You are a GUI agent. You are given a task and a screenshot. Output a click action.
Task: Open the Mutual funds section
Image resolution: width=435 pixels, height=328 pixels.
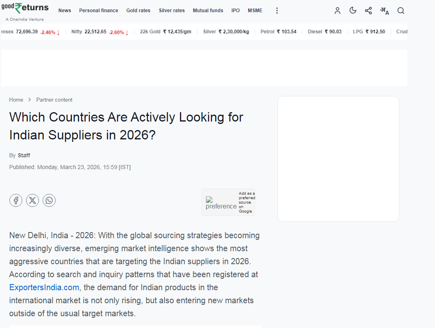[208, 11]
